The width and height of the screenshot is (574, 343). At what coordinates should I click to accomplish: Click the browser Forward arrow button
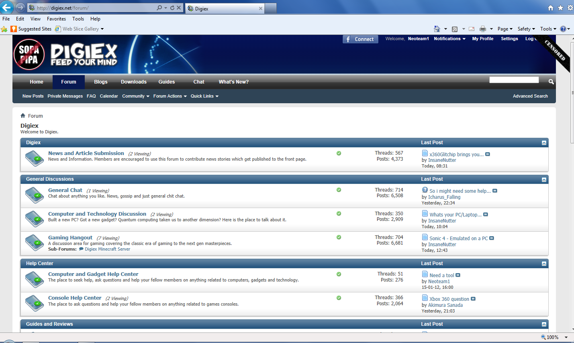point(20,8)
